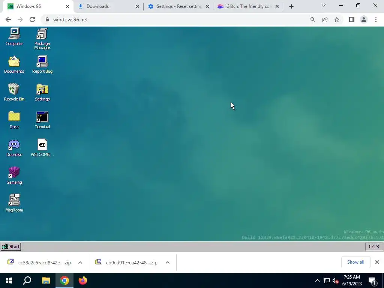Image resolution: width=384 pixels, height=288 pixels.
Task: Go forward to the next page
Action: pyautogui.click(x=20, y=19)
